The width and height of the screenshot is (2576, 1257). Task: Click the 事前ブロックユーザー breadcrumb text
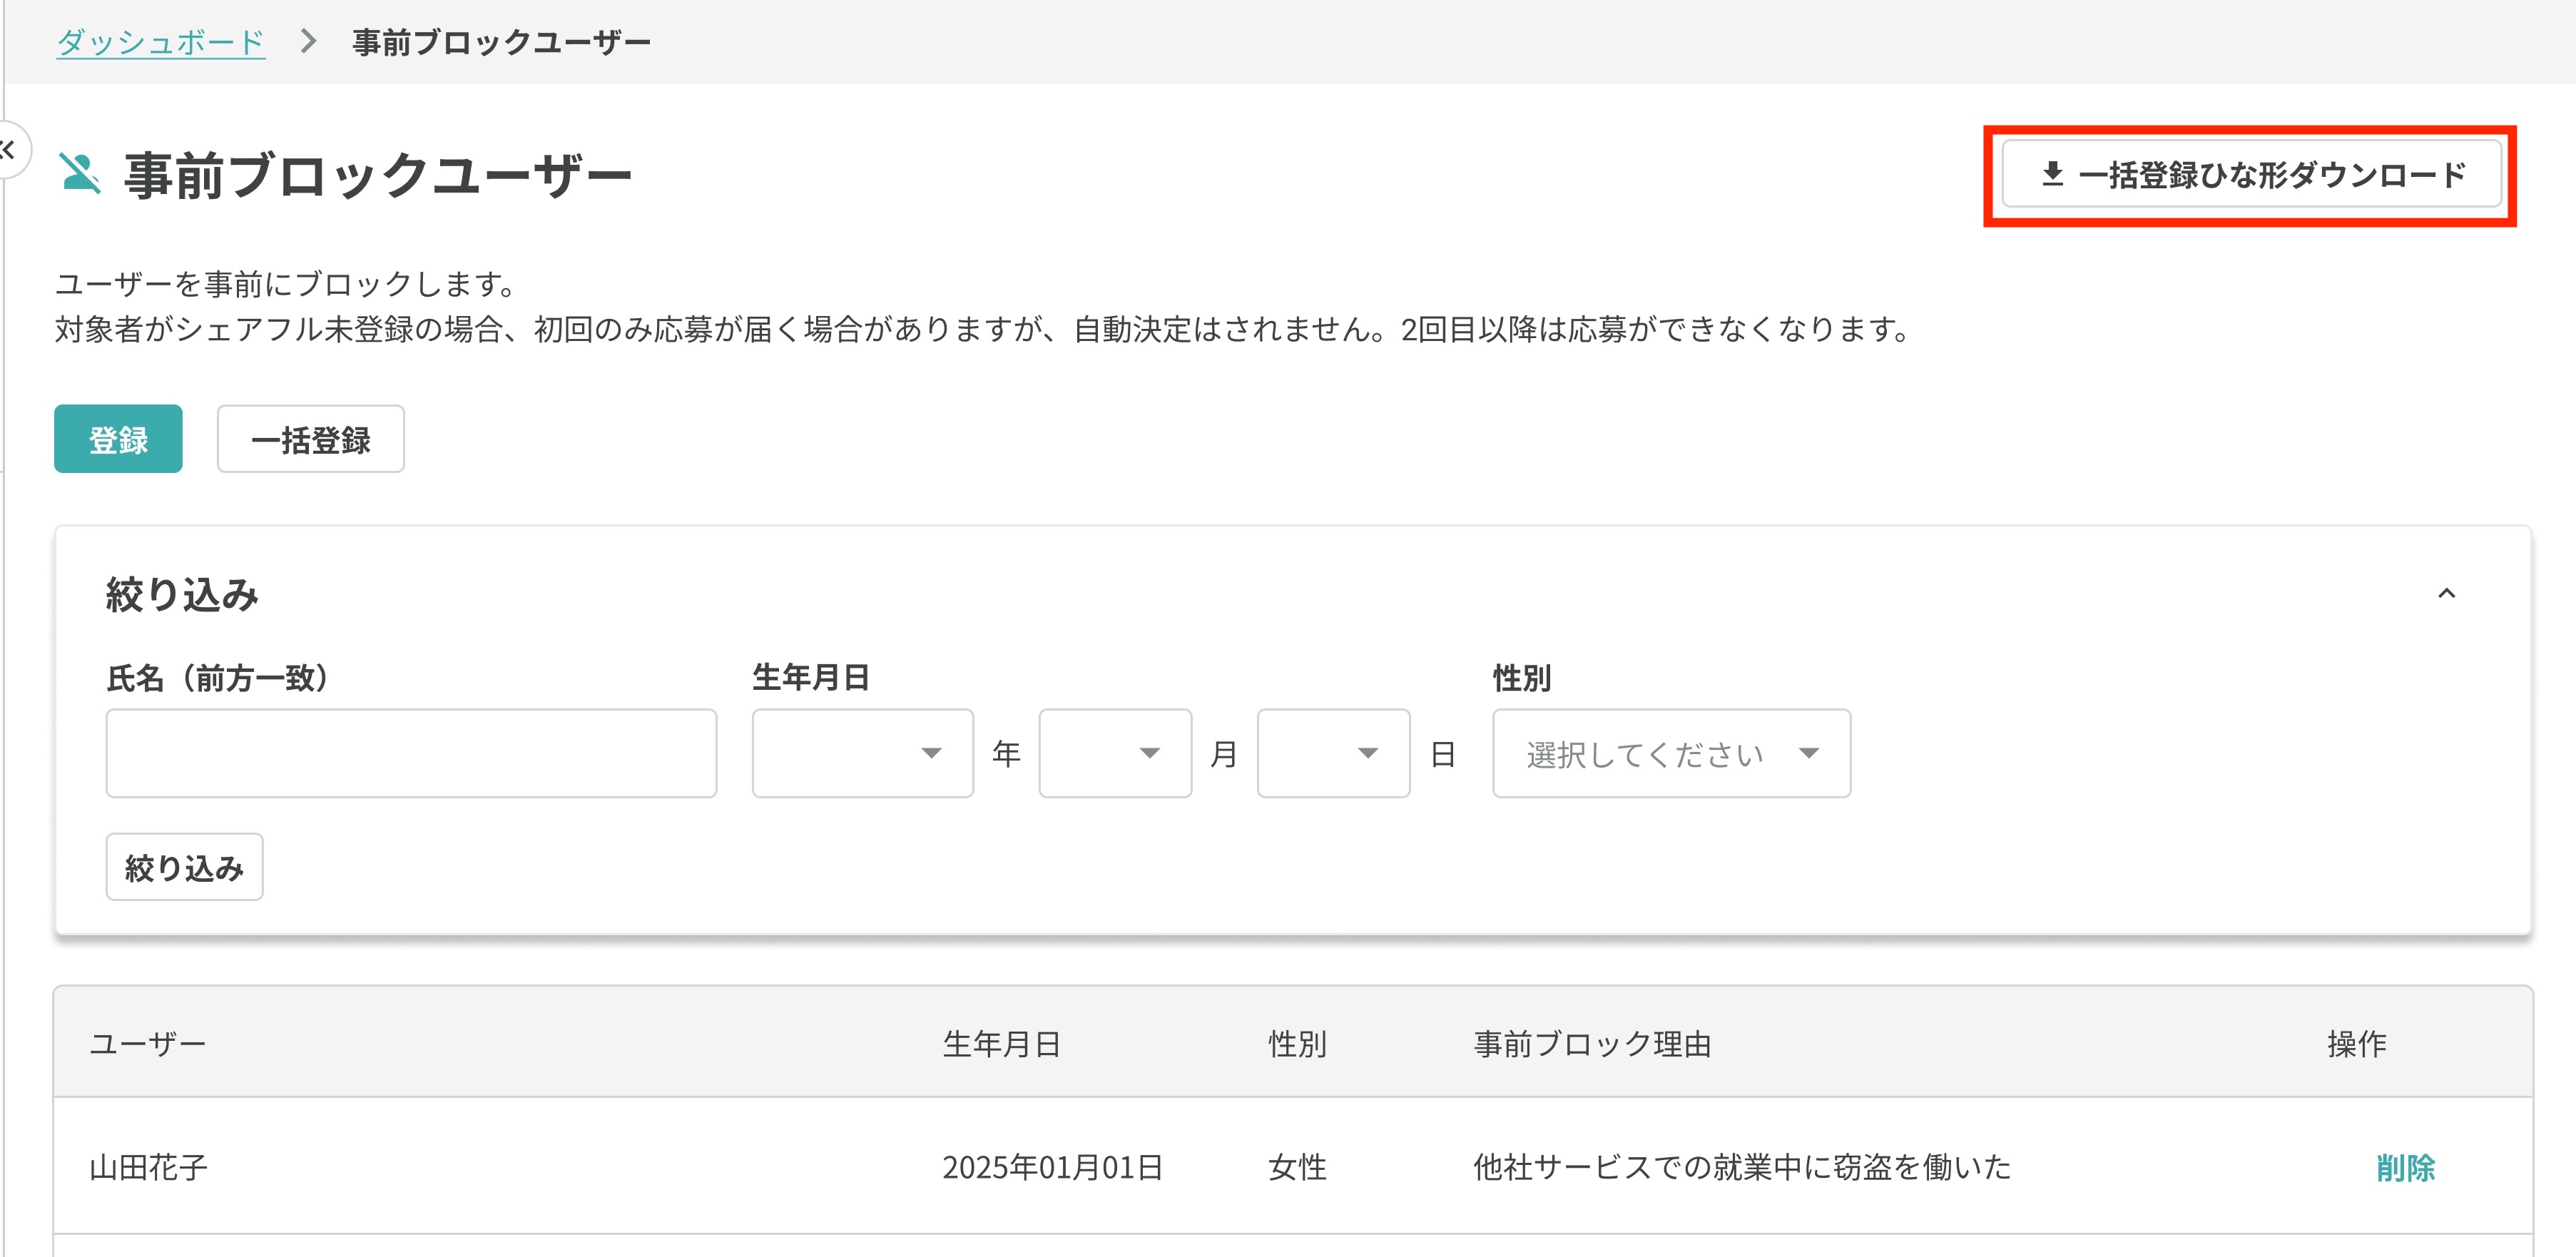[501, 42]
